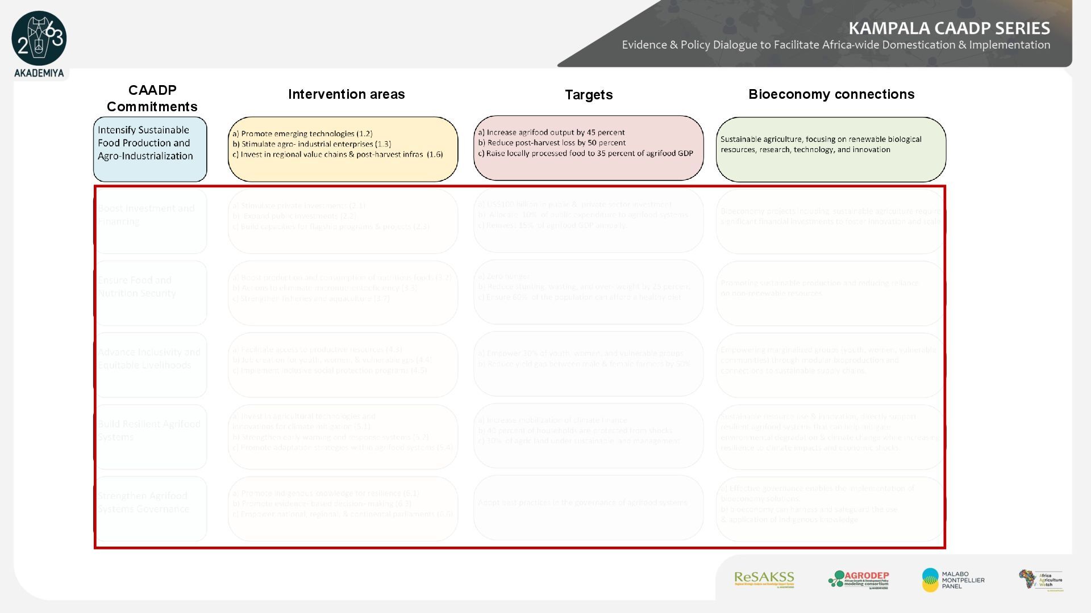
Task: Click faded Advance Inclusivity and Equitable Livelihoods box
Action: pyautogui.click(x=150, y=364)
